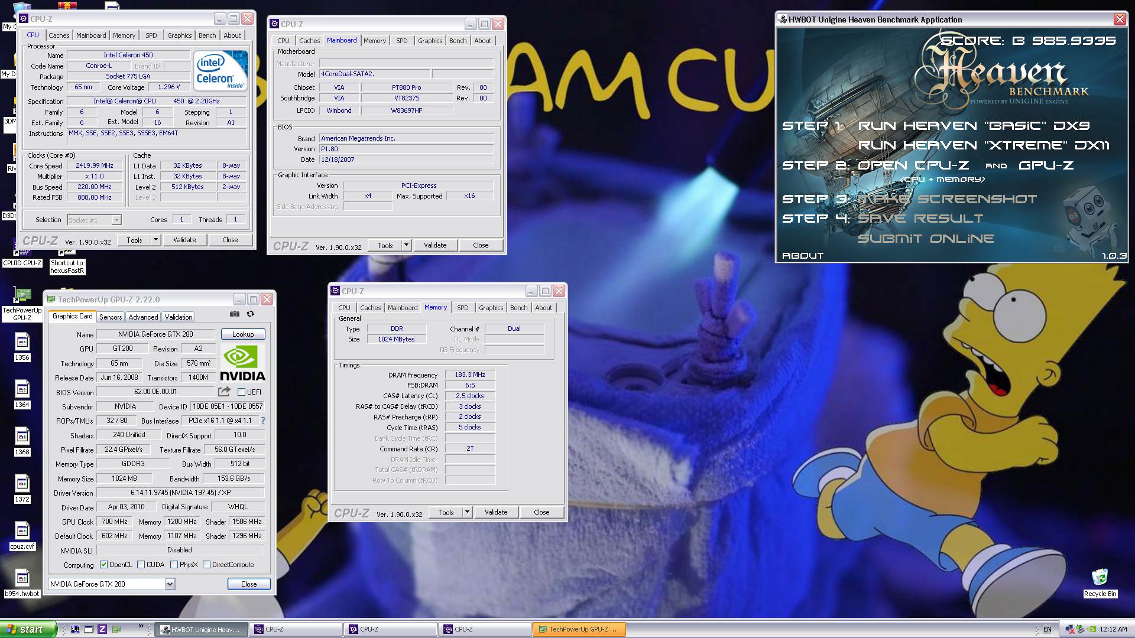Click the green card quick launch icon

(x=116, y=629)
